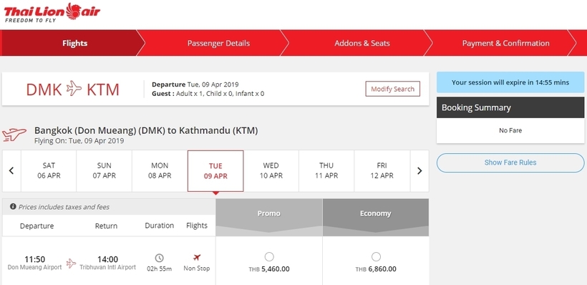Image resolution: width=587 pixels, height=285 pixels.
Task: Select the Economy fare THB 6,860.00 radio
Action: [x=376, y=256]
